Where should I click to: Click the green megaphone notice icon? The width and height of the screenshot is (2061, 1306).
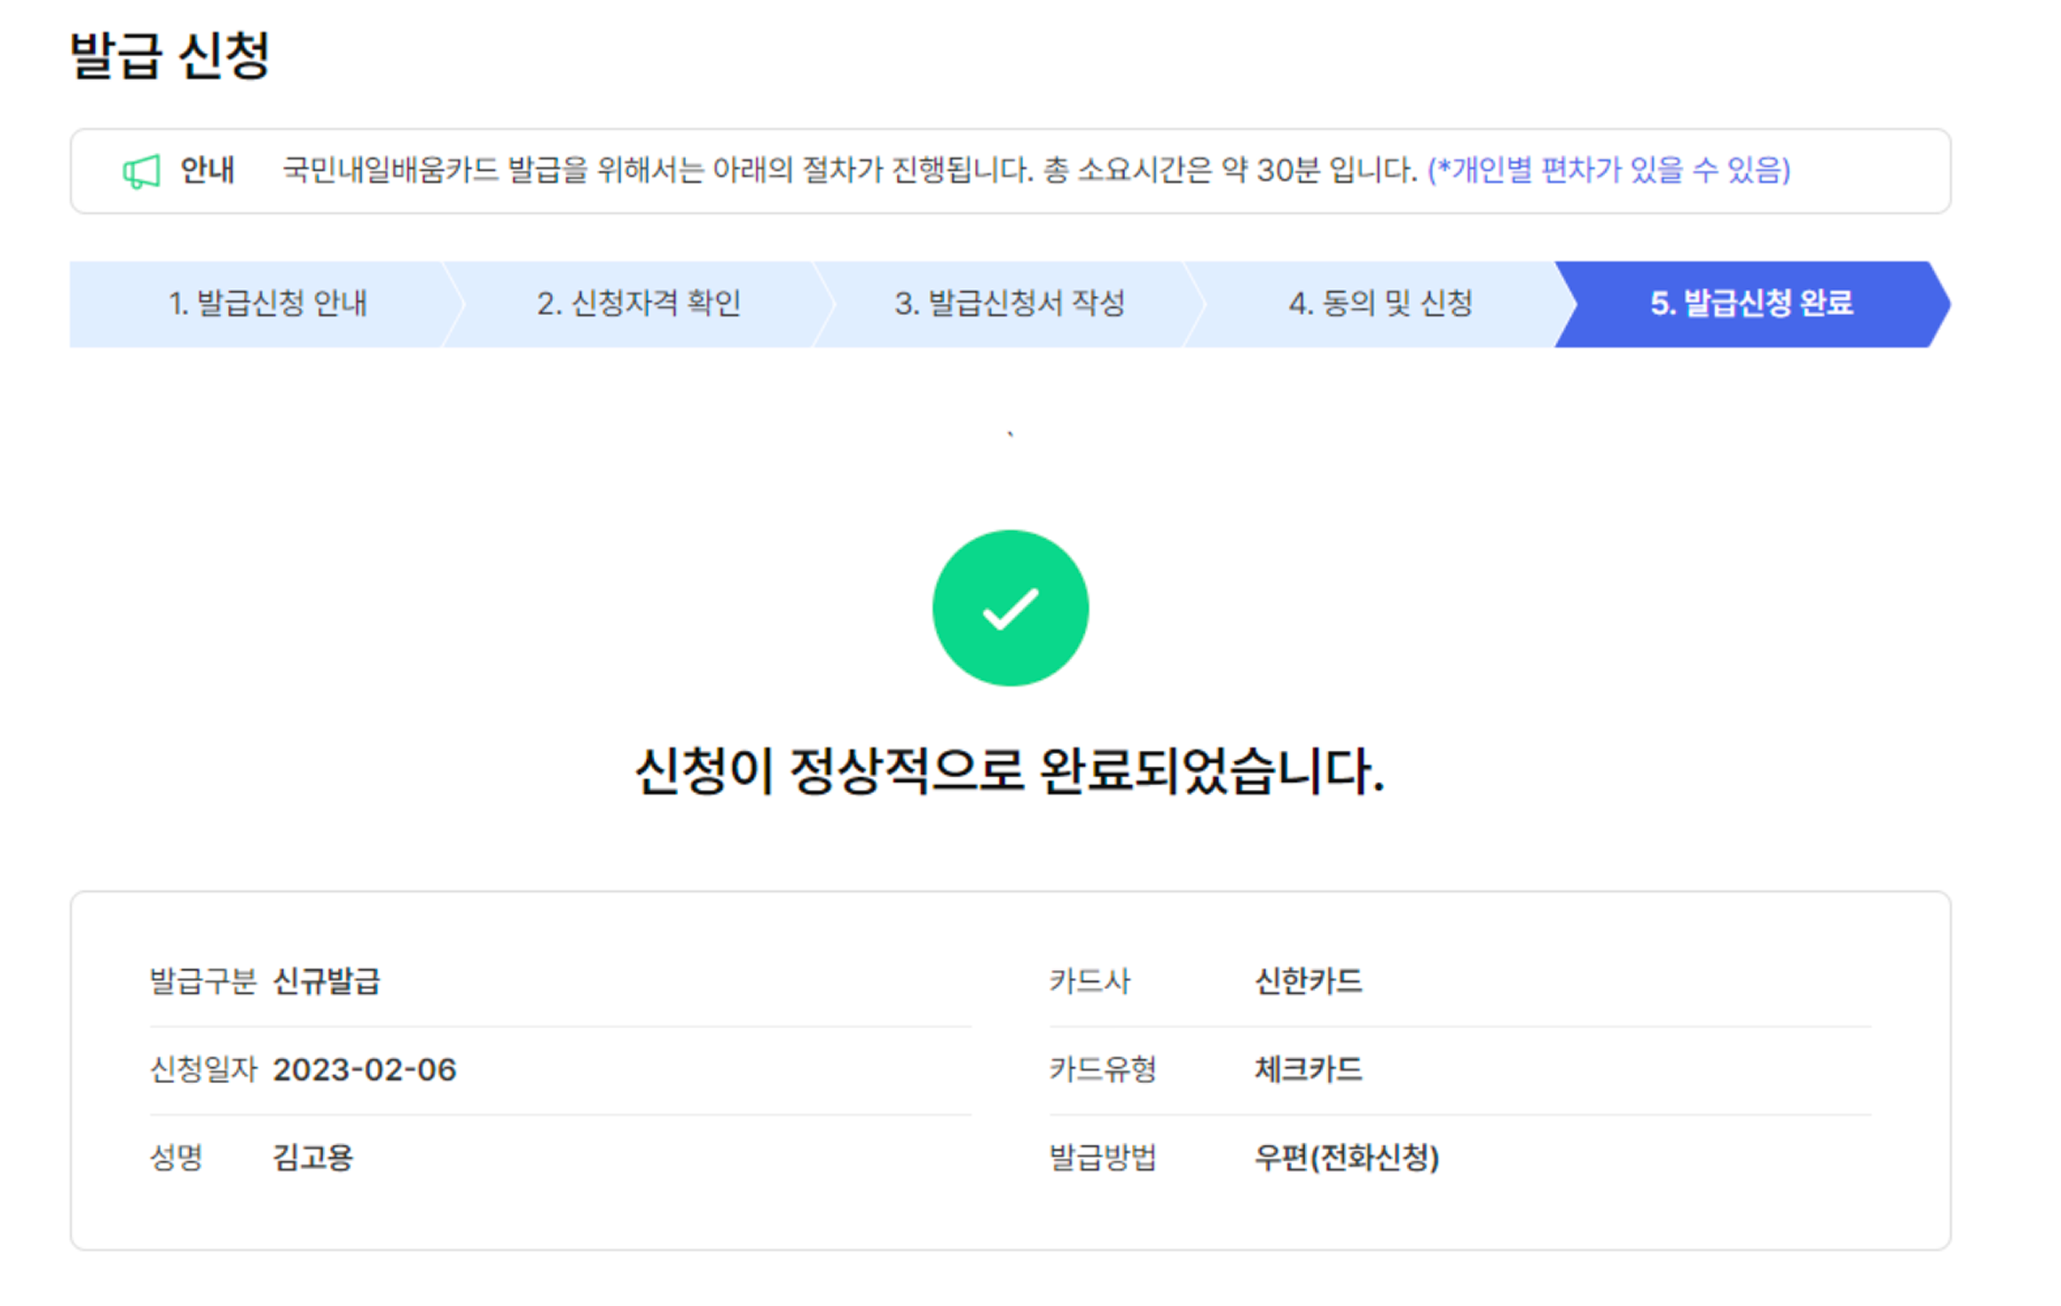click(x=141, y=171)
